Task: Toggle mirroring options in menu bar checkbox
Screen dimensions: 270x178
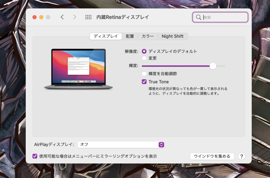Action: [x=35, y=156]
